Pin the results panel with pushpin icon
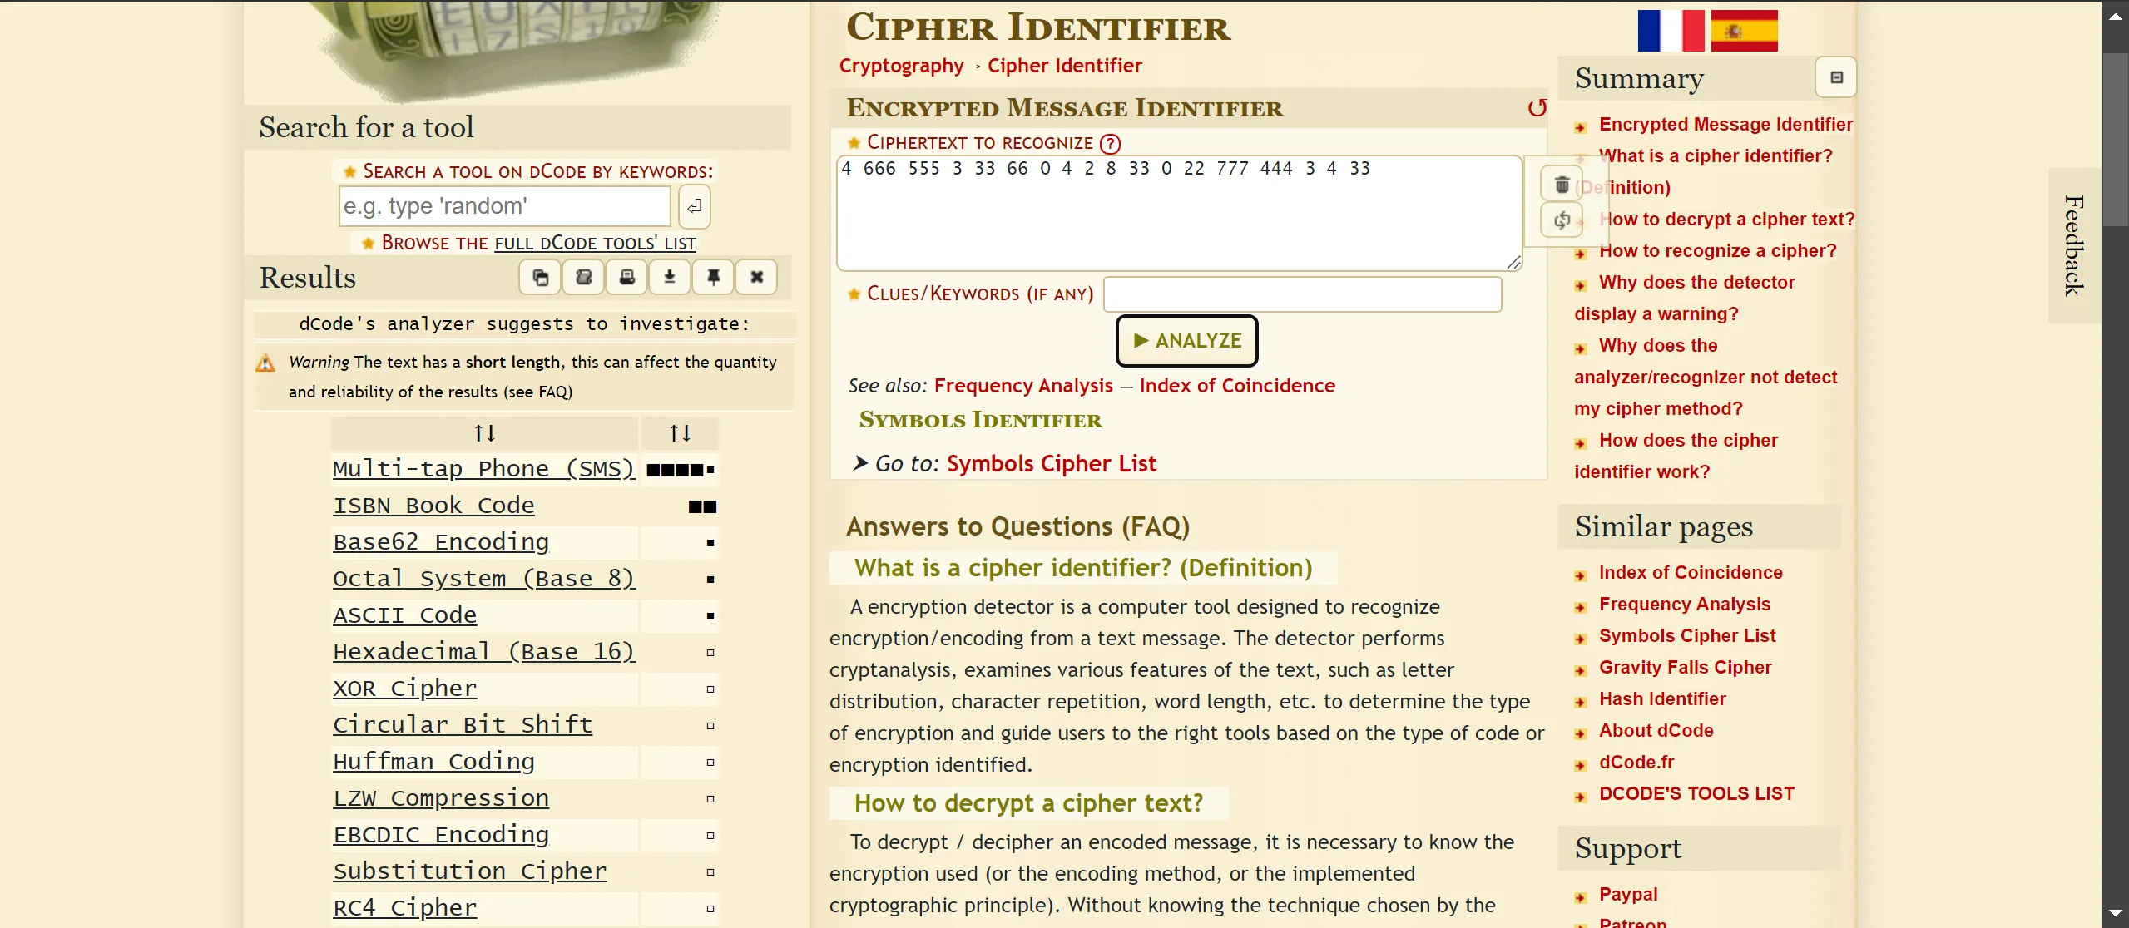This screenshot has width=2129, height=928. (x=713, y=278)
